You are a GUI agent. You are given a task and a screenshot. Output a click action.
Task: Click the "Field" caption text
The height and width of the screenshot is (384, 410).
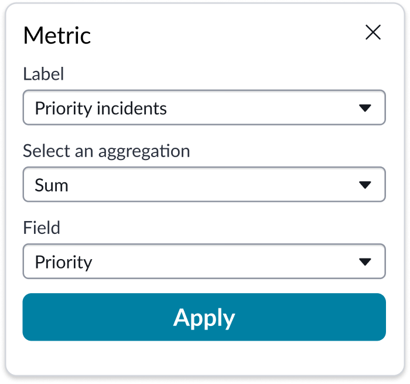coord(42,227)
